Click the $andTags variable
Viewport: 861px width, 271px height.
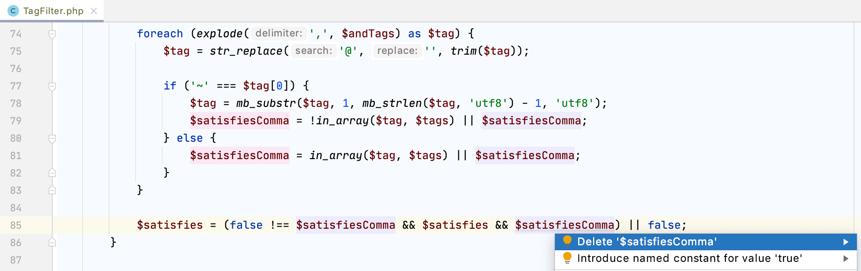[x=368, y=34]
